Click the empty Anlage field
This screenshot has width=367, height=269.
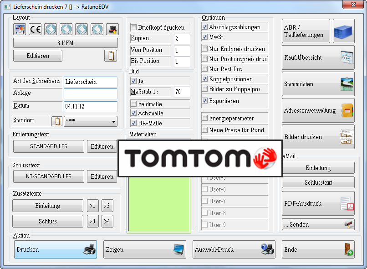(91, 94)
